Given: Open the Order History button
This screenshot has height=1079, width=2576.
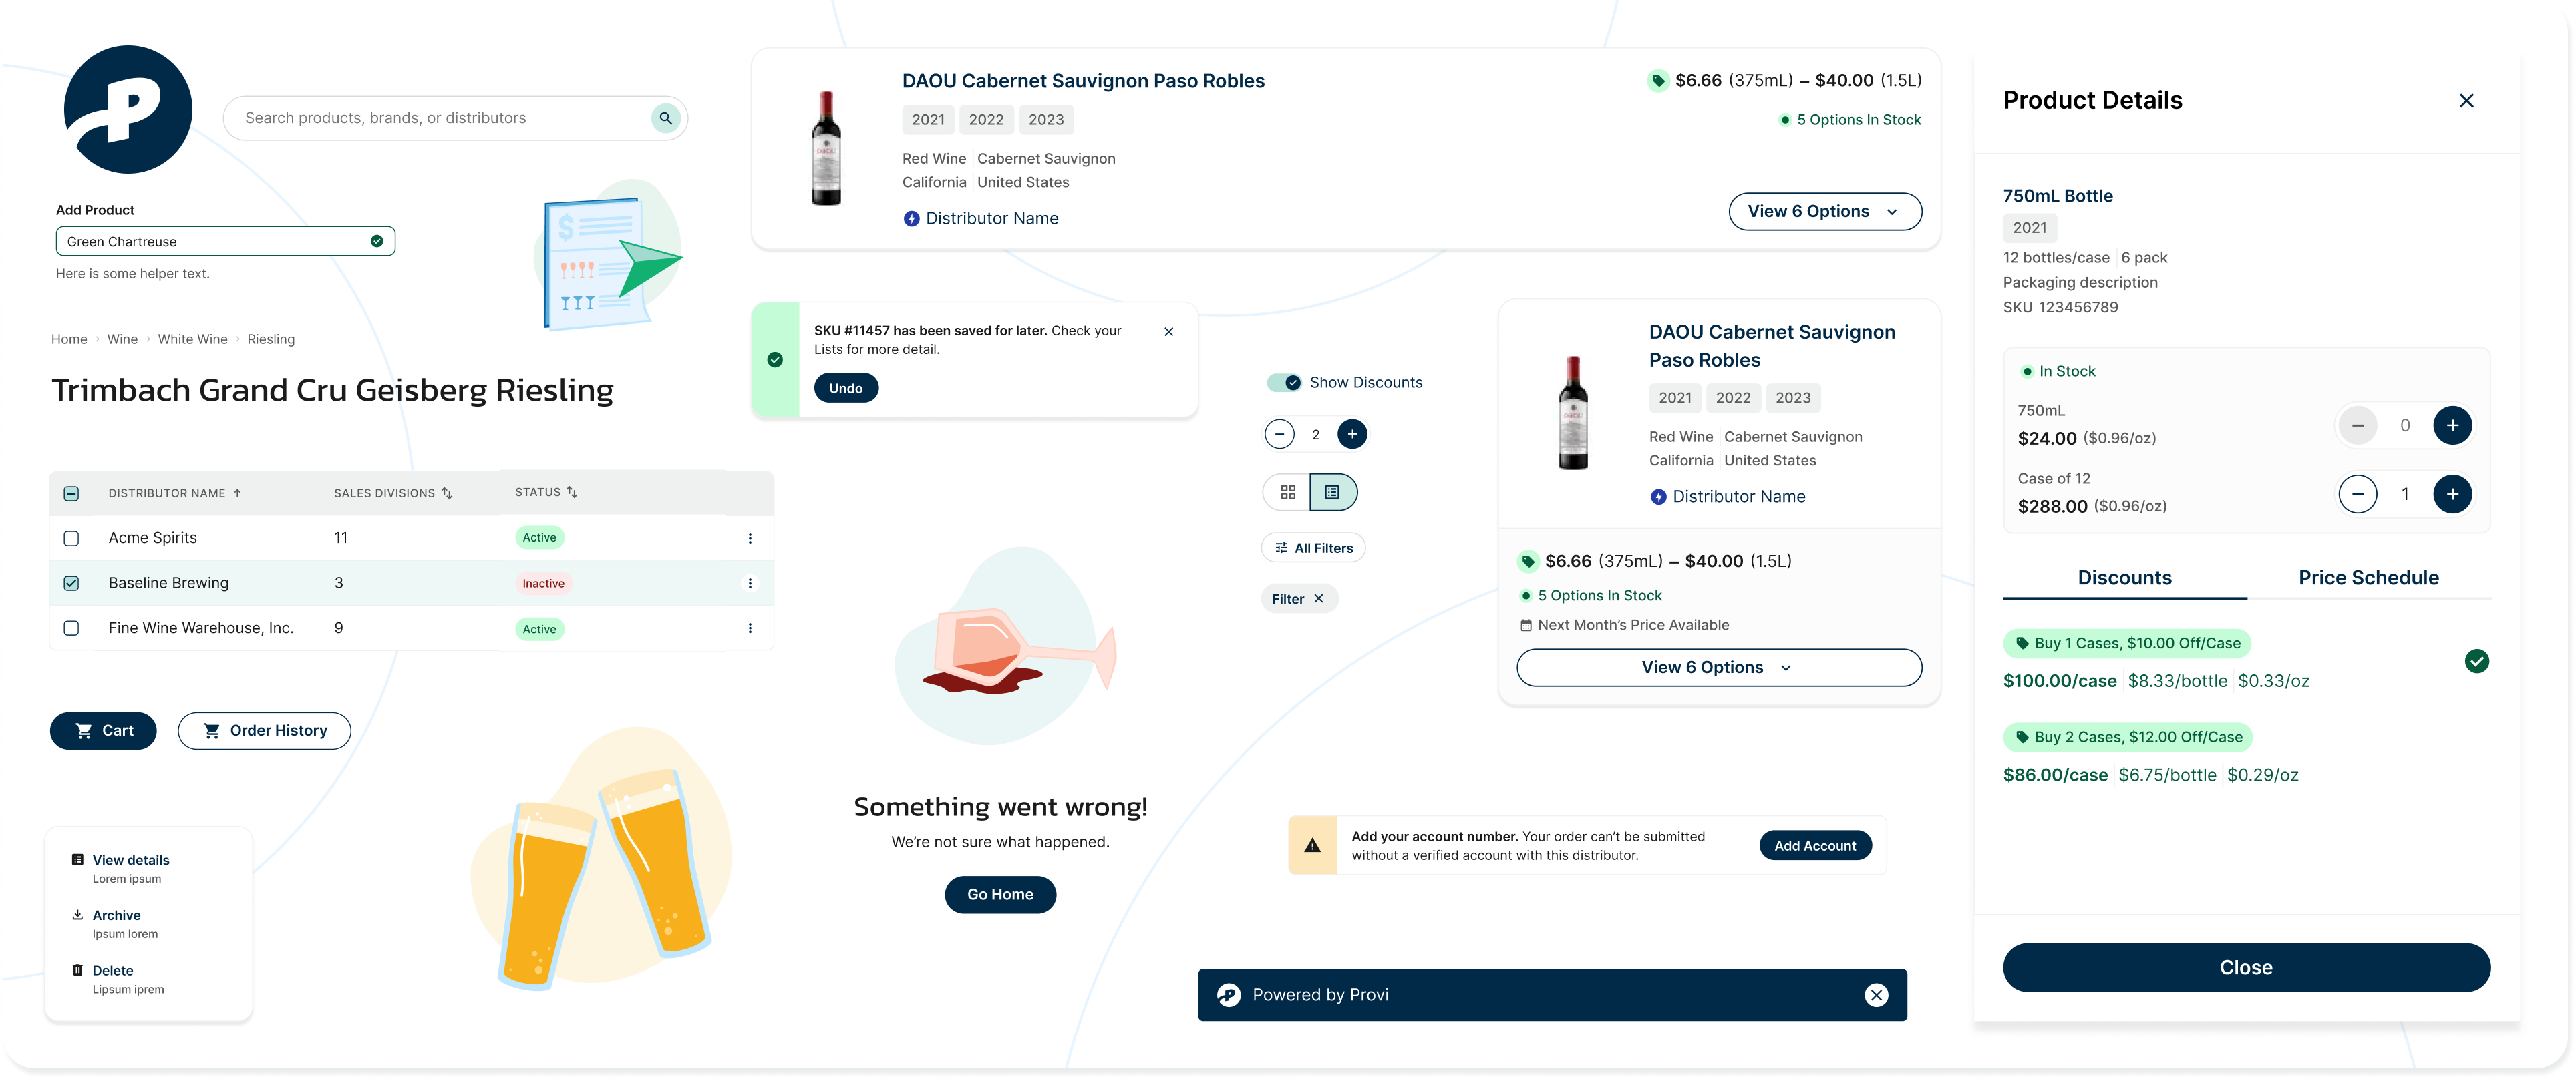Looking at the screenshot, I should 264,731.
